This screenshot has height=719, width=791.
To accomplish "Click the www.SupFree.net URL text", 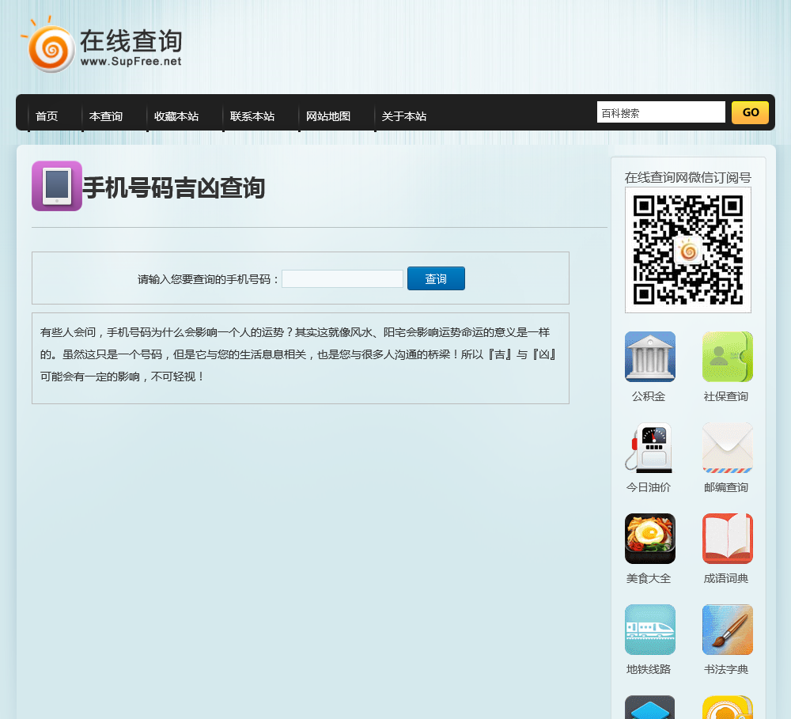I will pyautogui.click(x=131, y=62).
